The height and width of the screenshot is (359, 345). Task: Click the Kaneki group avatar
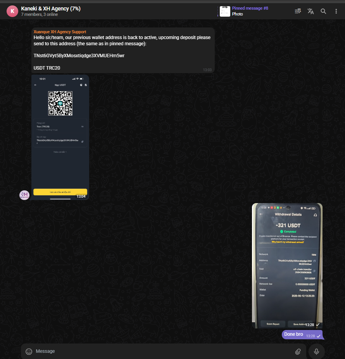(x=12, y=11)
